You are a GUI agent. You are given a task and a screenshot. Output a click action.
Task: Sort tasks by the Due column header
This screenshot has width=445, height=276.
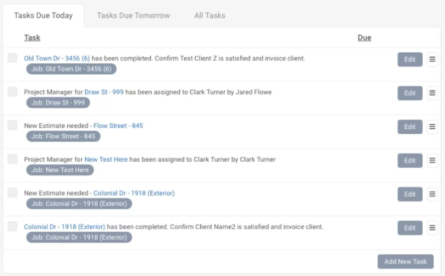364,38
